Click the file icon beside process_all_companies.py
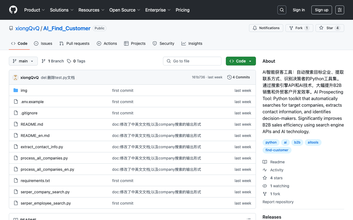Screen dimensions: 353x220 16,158
